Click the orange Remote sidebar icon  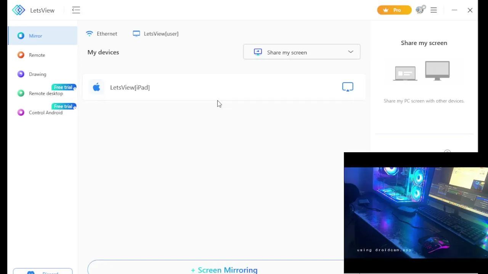[21, 55]
